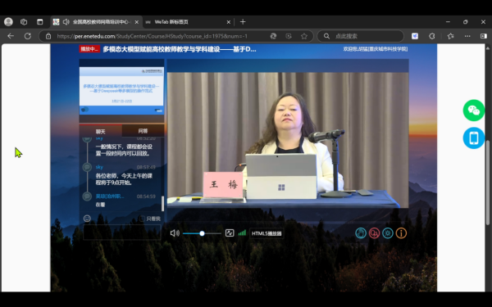
Task: Mute the tab using speaker icon
Action: point(66,22)
